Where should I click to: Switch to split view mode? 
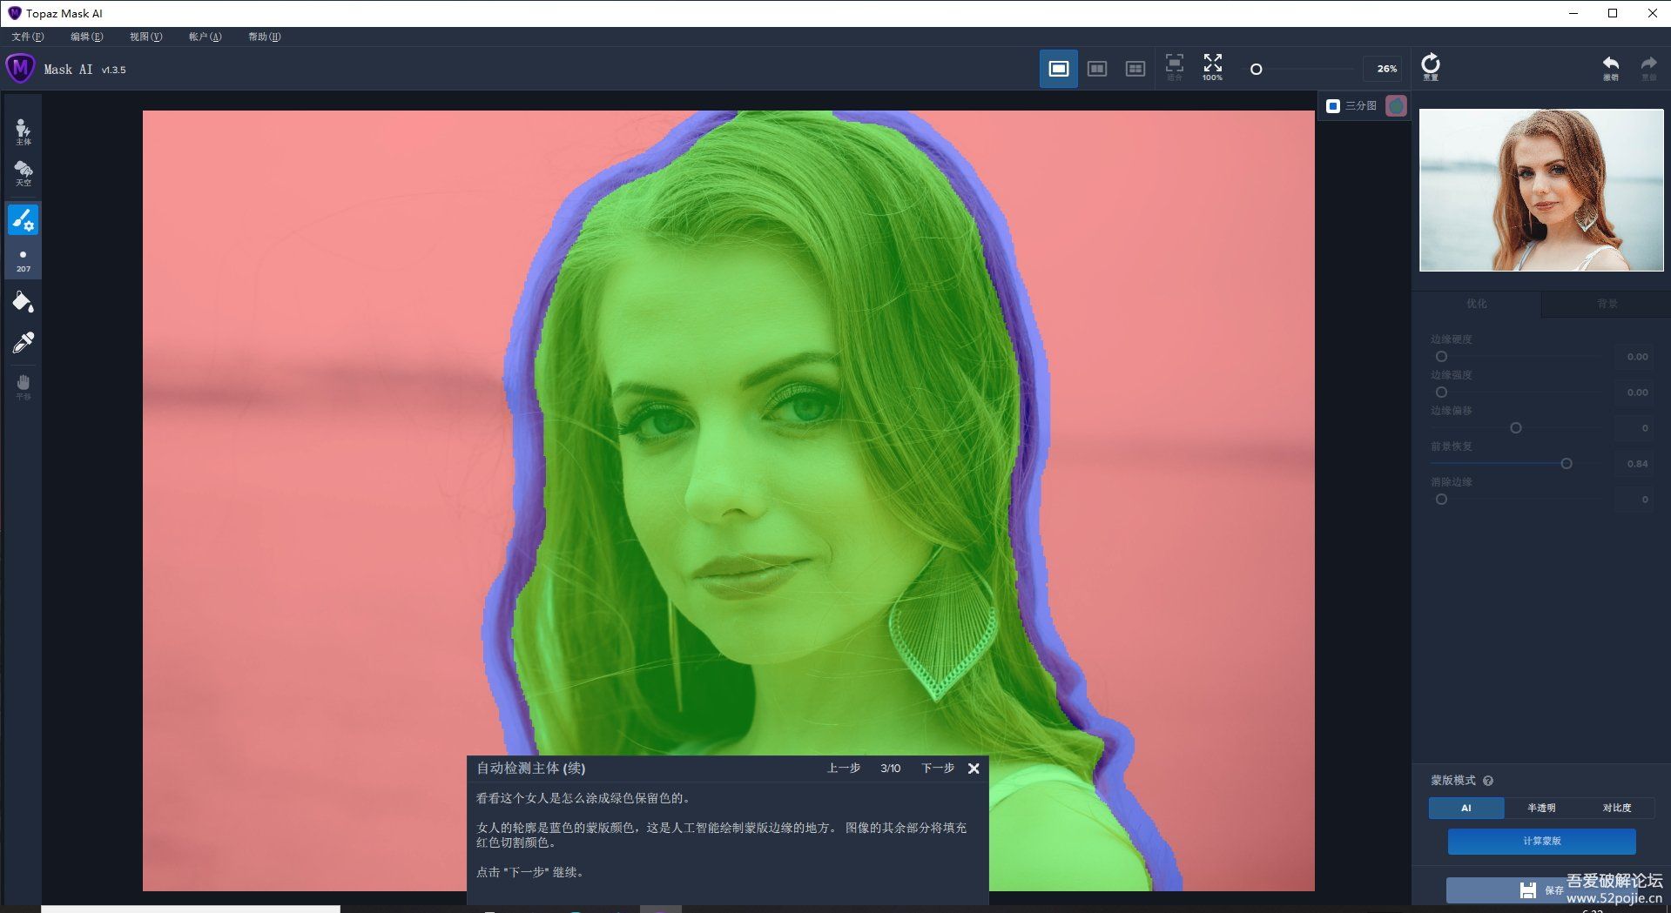[1096, 67]
